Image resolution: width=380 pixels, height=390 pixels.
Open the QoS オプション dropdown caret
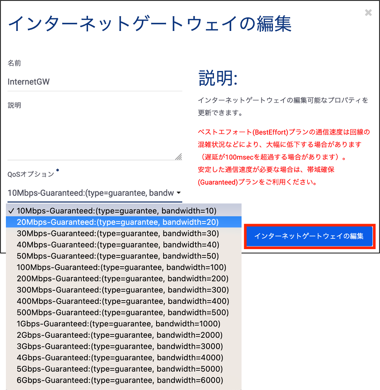[x=179, y=193]
